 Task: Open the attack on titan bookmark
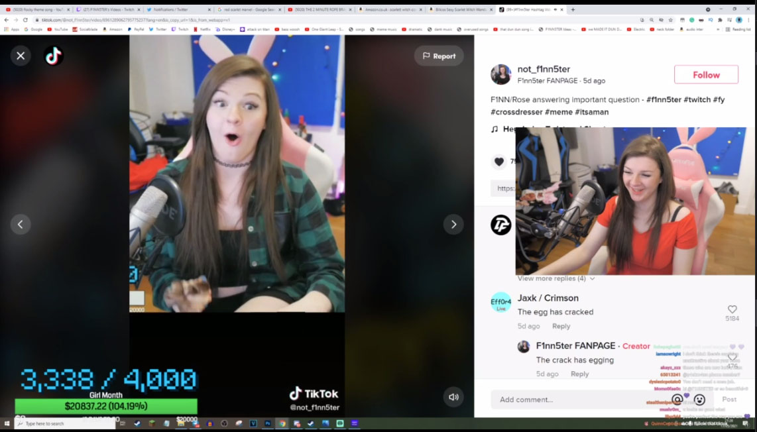coord(256,29)
